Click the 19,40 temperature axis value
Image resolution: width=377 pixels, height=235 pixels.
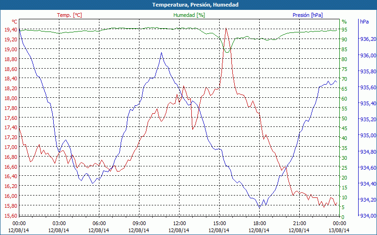click(10, 30)
